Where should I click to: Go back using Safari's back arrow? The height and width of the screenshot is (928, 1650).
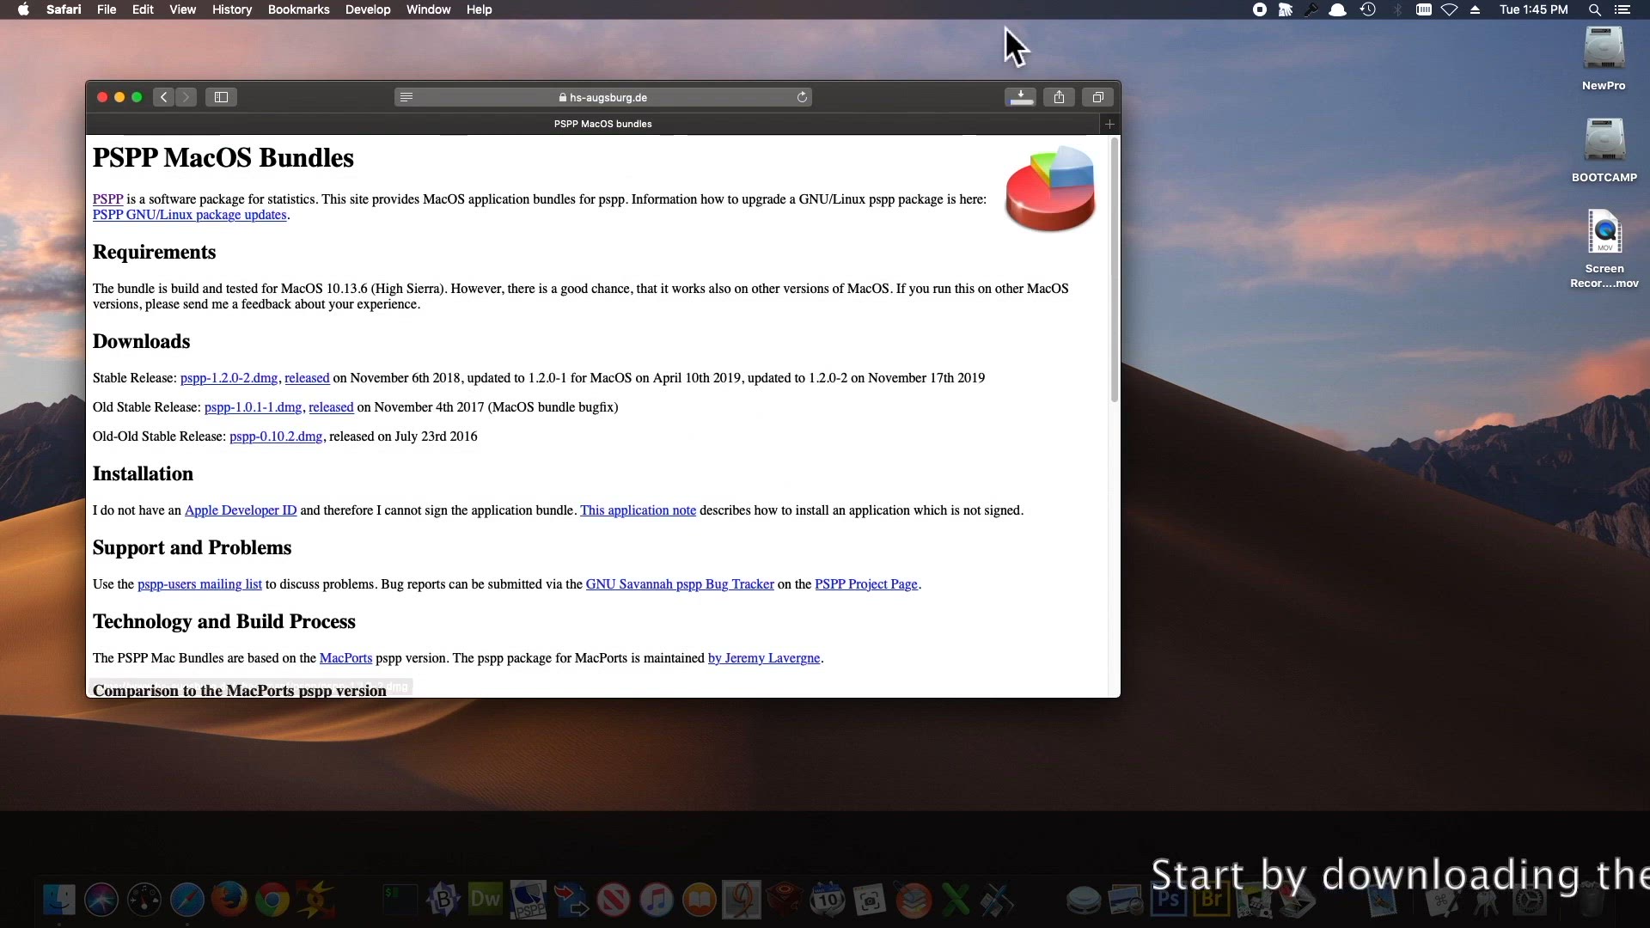163,97
